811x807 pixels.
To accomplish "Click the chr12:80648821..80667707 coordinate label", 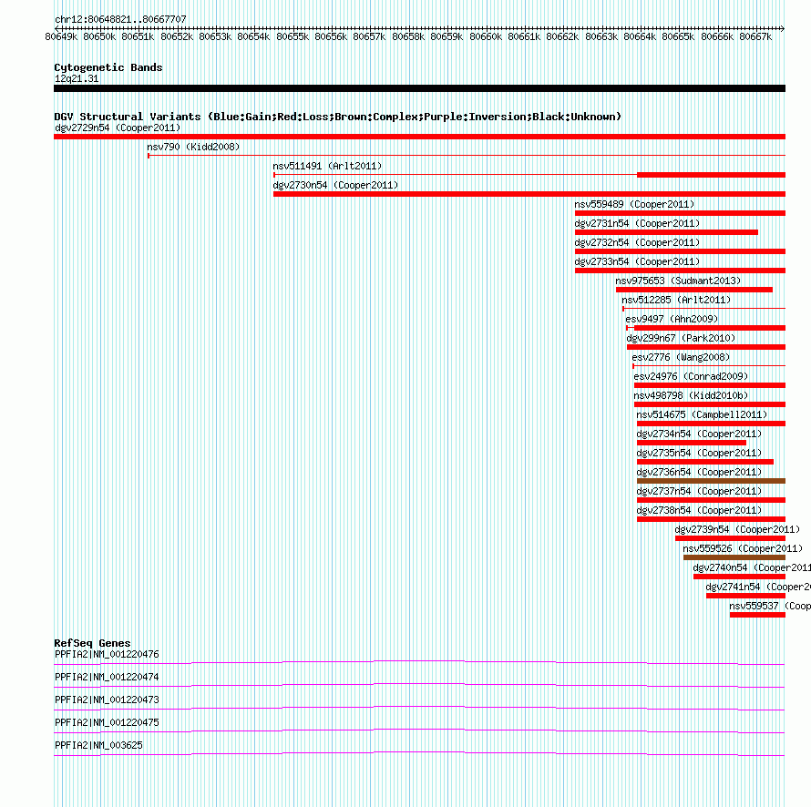I will 120,19.
